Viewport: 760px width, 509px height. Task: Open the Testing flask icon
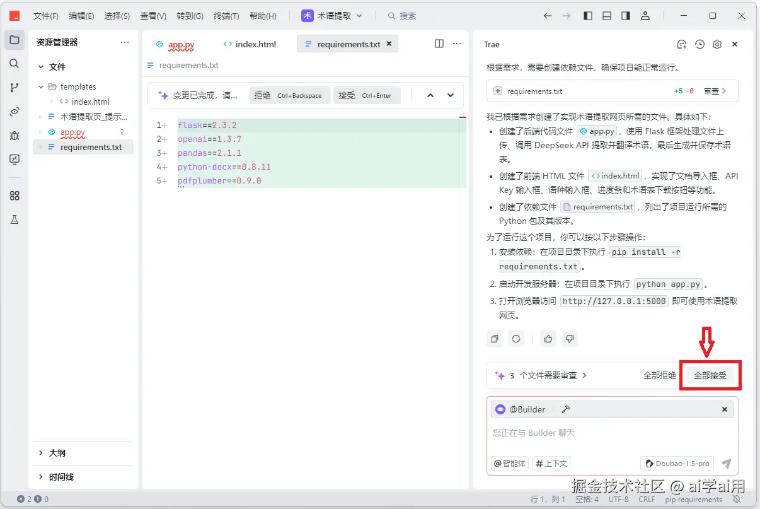14,219
